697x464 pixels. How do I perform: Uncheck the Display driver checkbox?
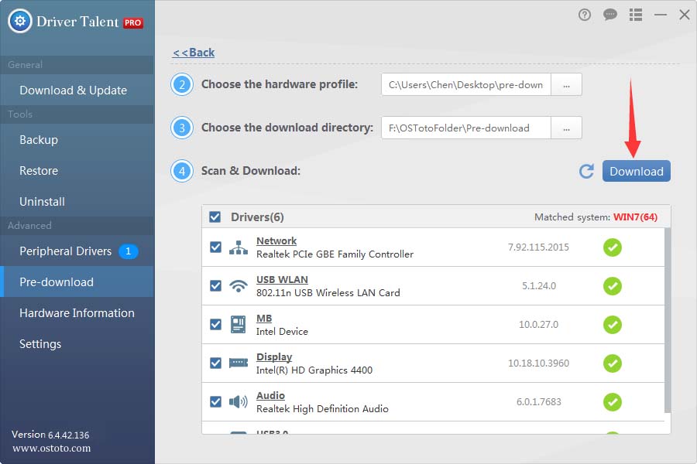(215, 363)
